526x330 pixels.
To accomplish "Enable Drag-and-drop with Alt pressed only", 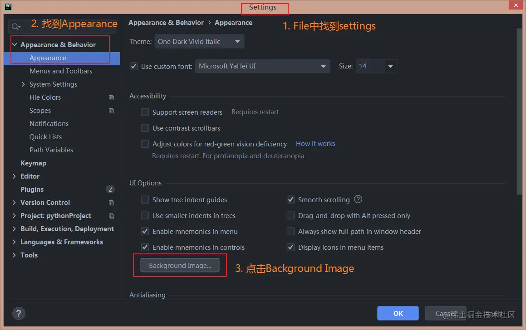I will point(290,215).
